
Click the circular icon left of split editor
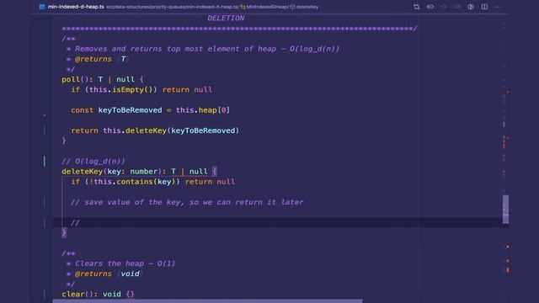[x=471, y=7]
